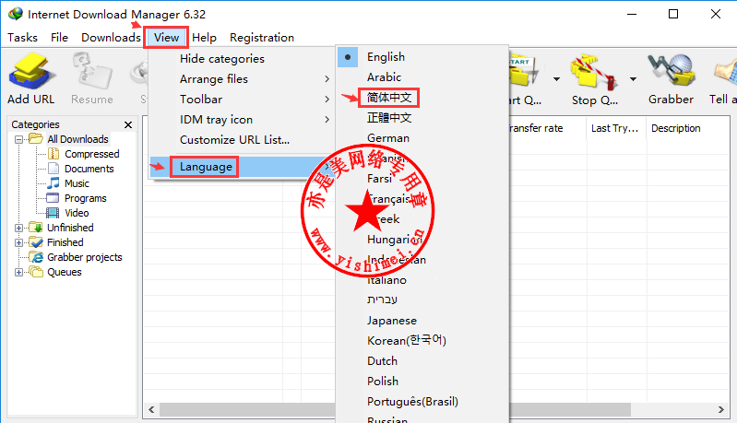The width and height of the screenshot is (737, 423).
Task: Select Video category row
Action: [77, 213]
